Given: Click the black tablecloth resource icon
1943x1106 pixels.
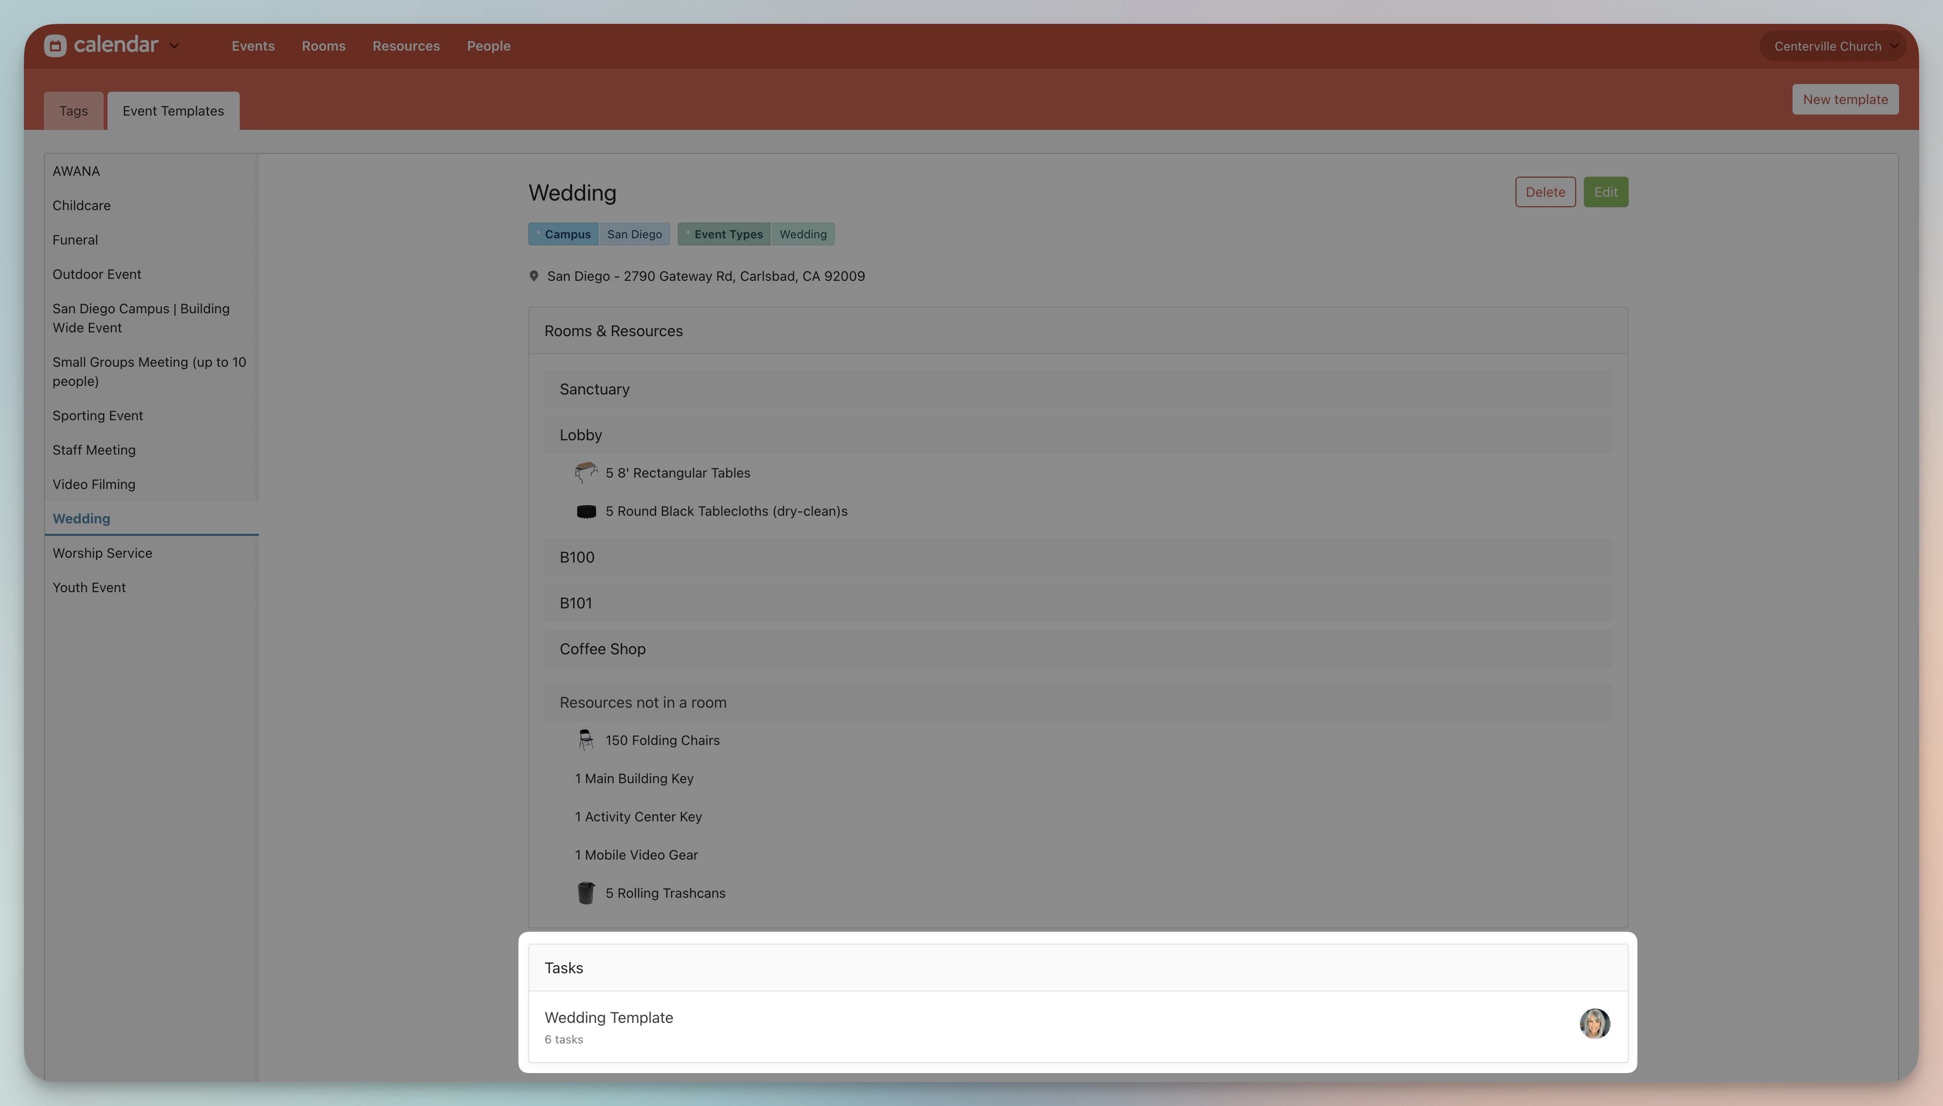Looking at the screenshot, I should pyautogui.click(x=586, y=511).
